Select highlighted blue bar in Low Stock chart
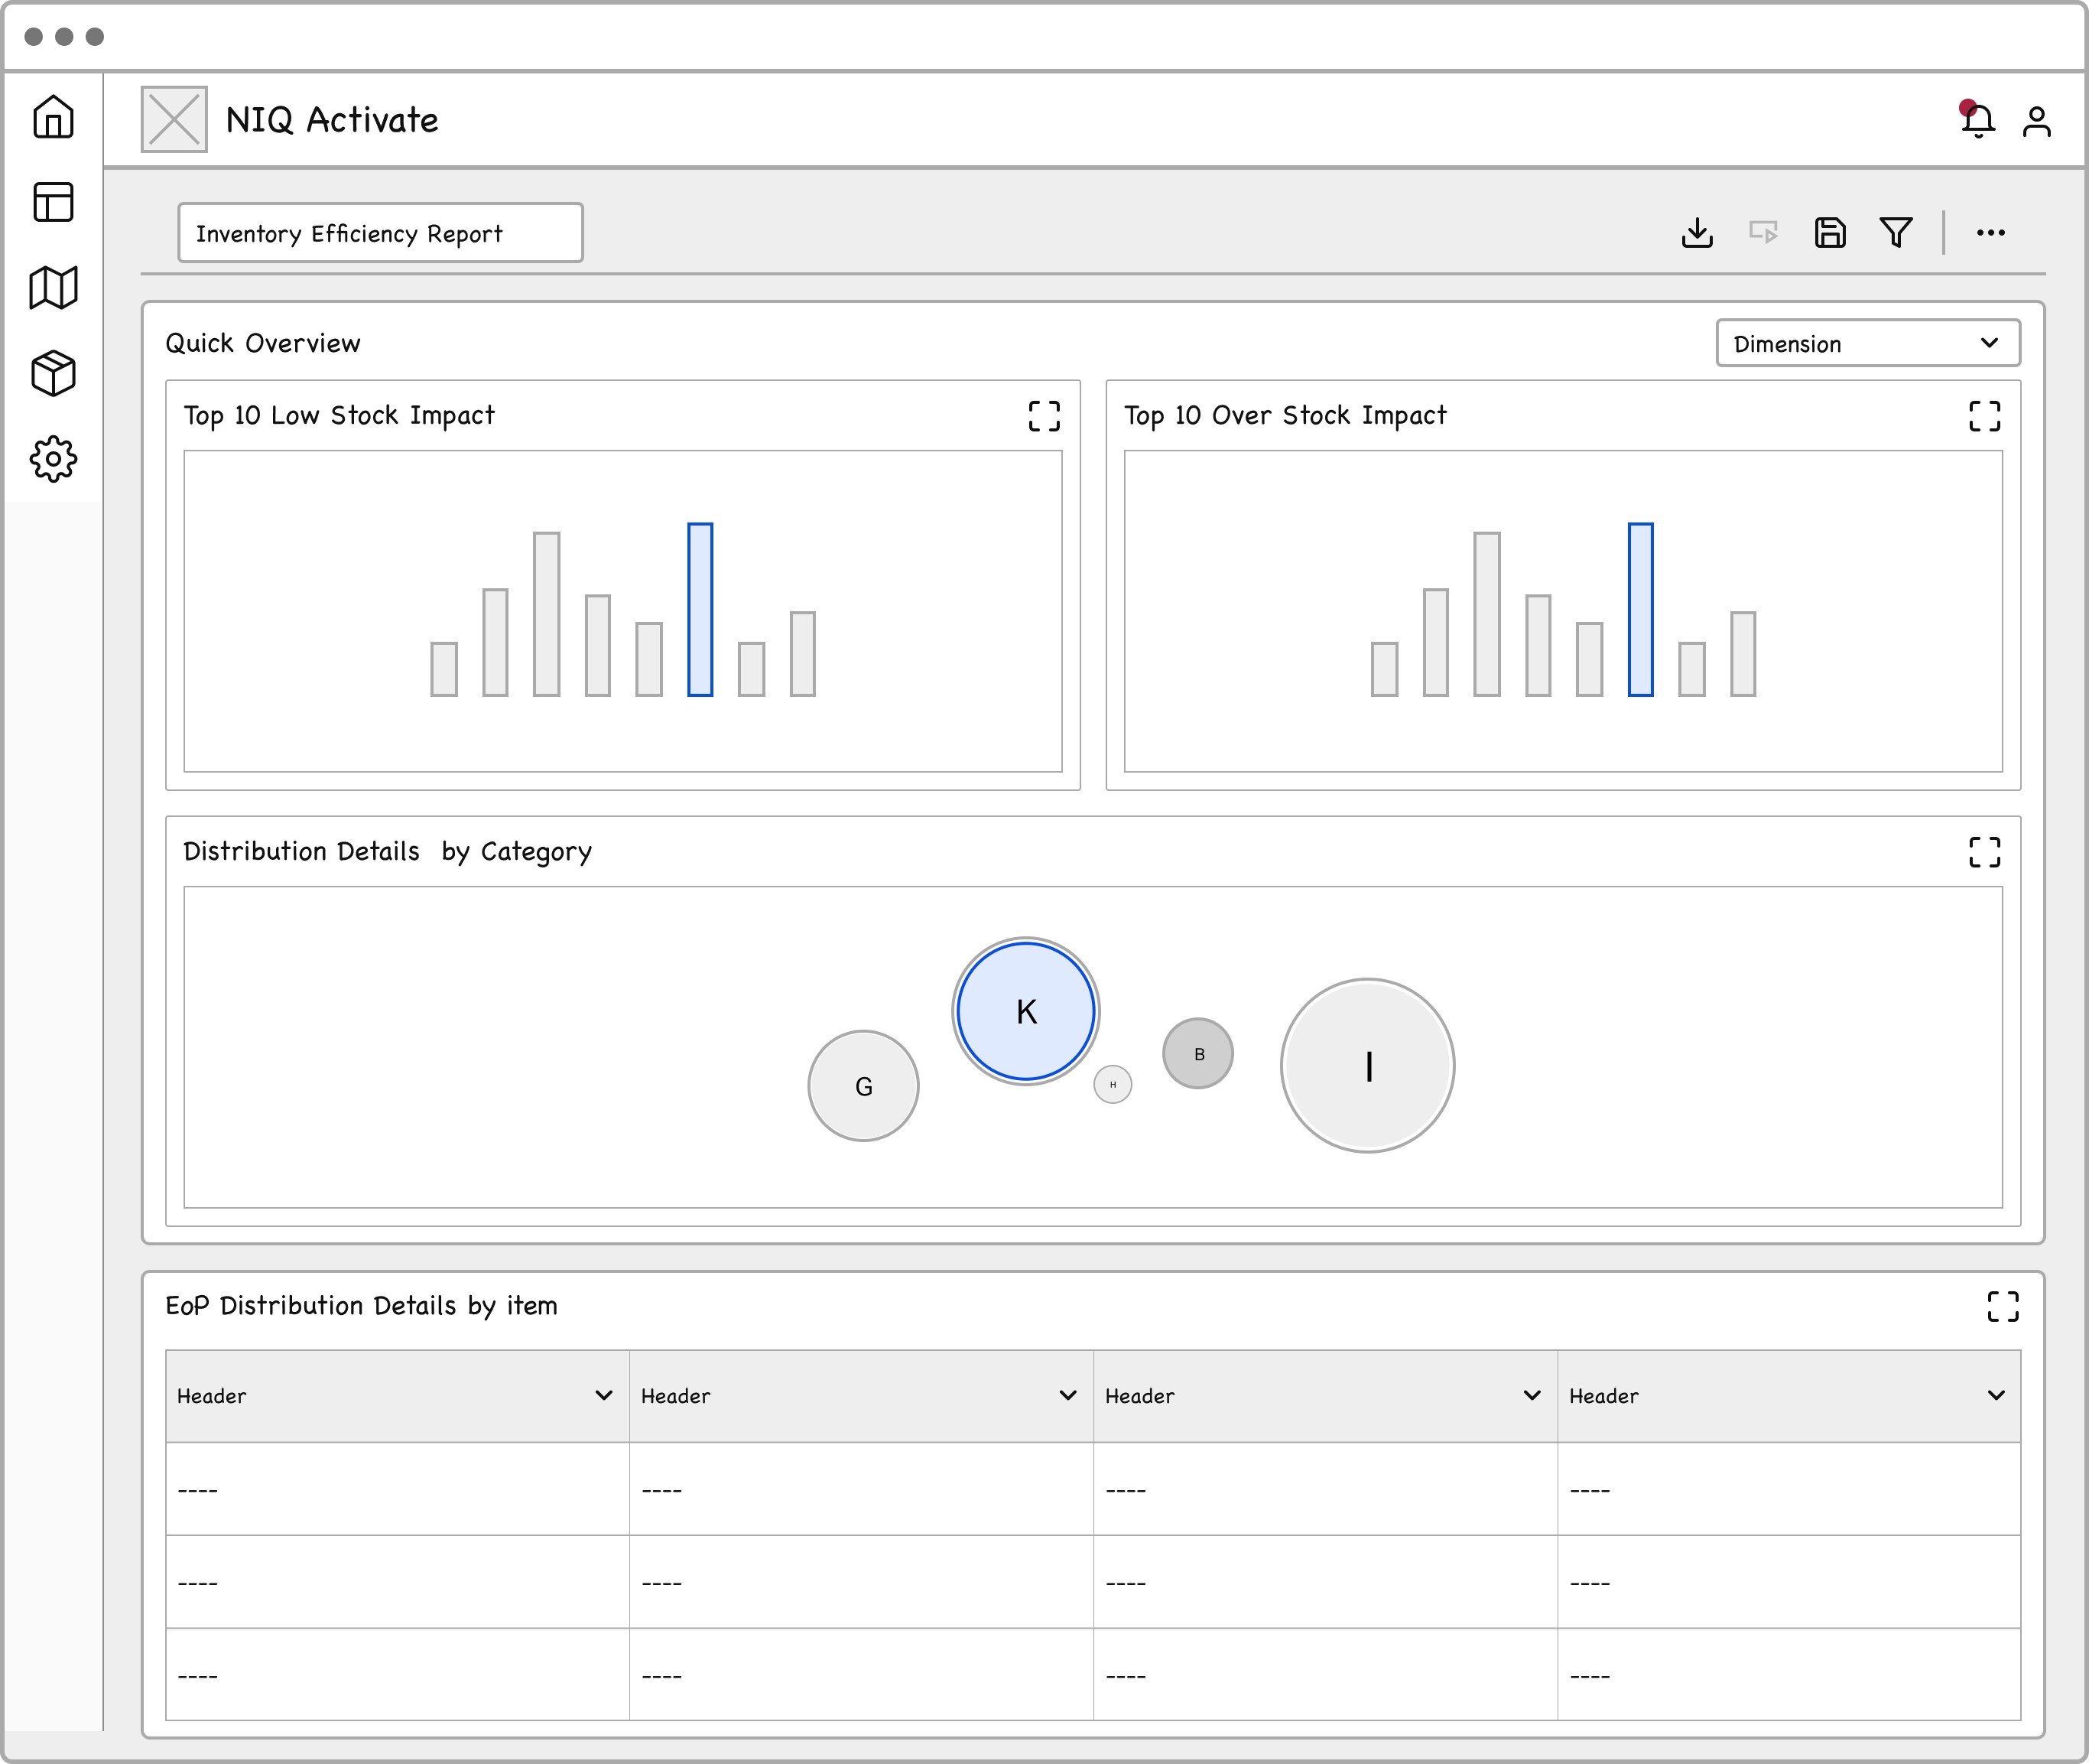 click(x=700, y=610)
